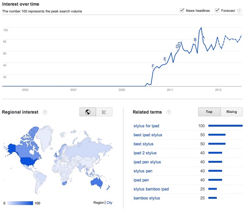Click news headline marker F on chart

click(x=153, y=66)
